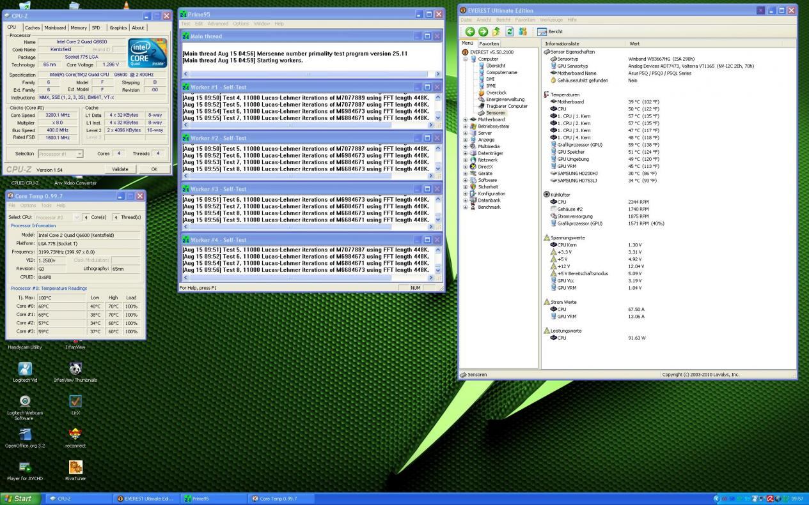
Task: Click Windows Start button
Action: coord(20,499)
